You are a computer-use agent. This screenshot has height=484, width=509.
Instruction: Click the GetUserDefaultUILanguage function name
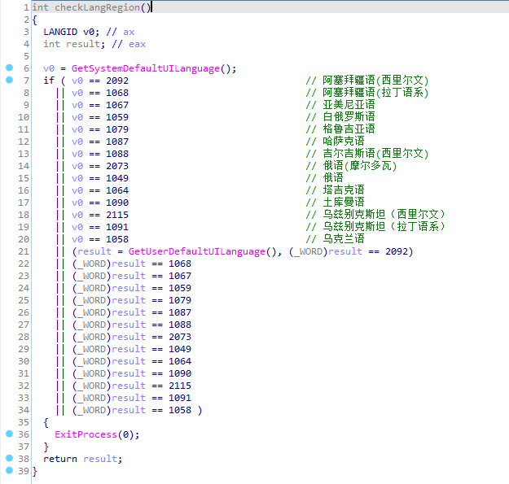coord(197,251)
